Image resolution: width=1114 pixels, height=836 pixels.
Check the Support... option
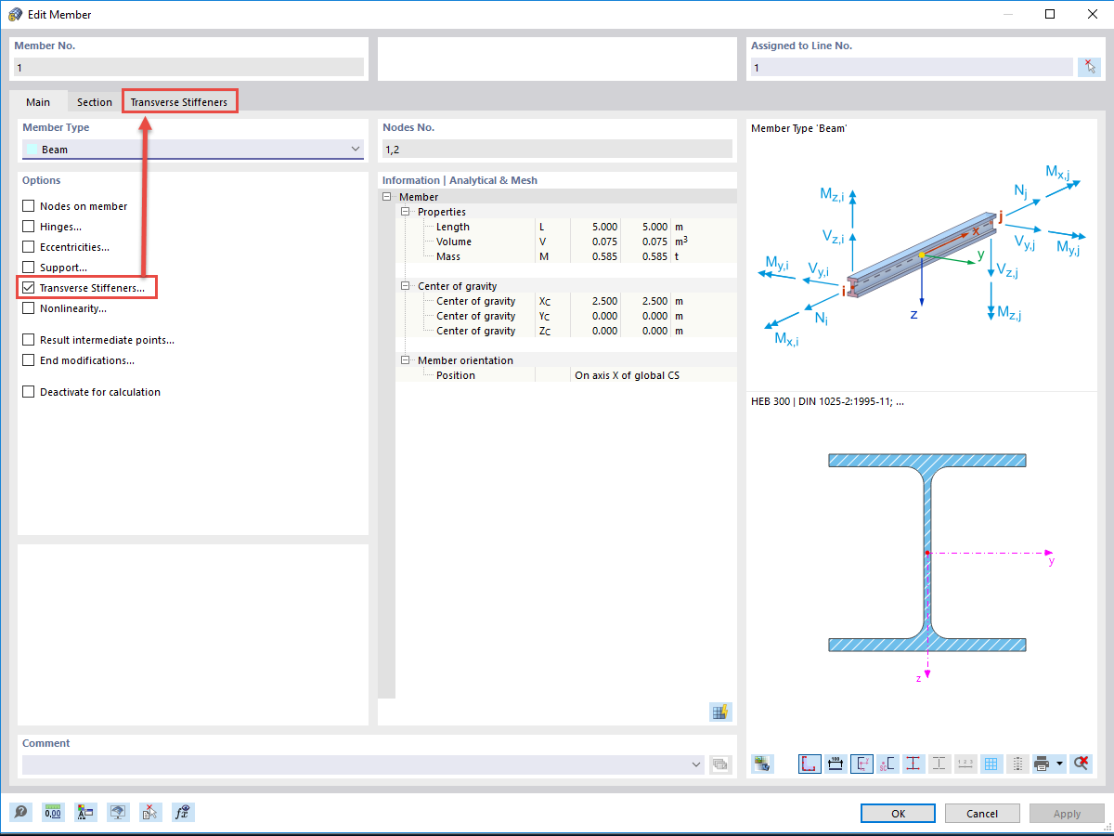(29, 268)
